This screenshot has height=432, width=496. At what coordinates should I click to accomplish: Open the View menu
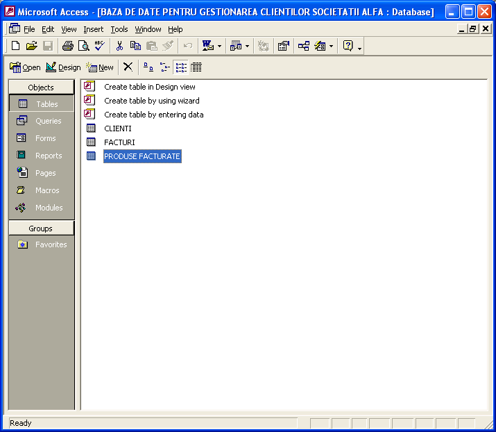coord(69,29)
